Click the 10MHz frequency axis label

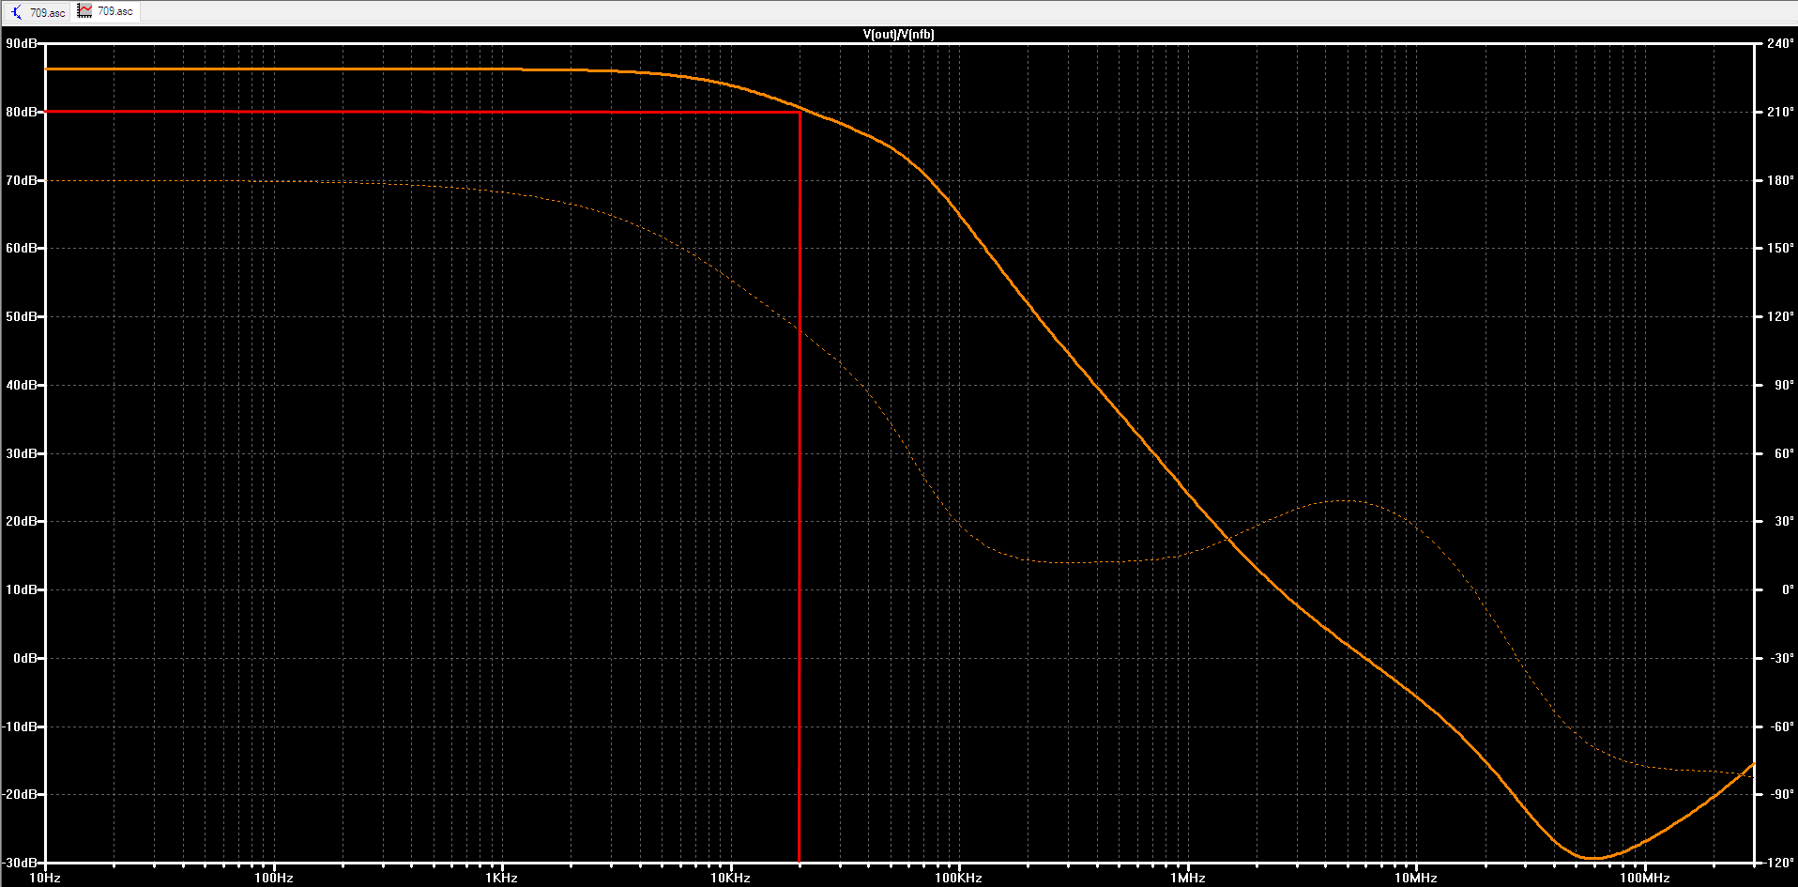(x=1415, y=879)
